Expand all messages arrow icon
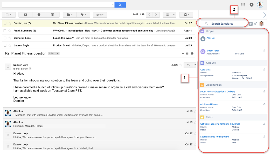270x154 pixels. pyautogui.click(x=183, y=54)
